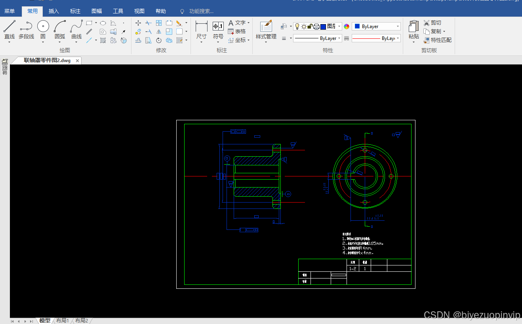Expand the 直线 dropdown arrow
522x324 pixels.
pyautogui.click(x=9, y=42)
